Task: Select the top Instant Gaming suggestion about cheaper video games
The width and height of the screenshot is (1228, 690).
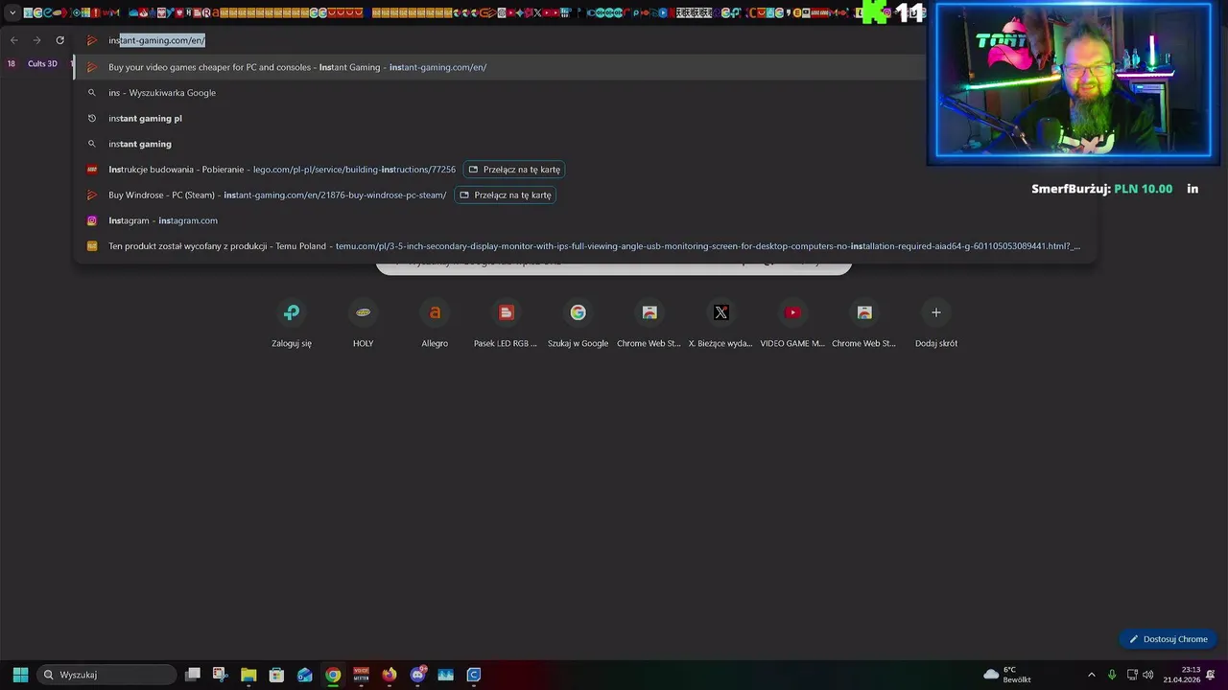Action: (x=585, y=67)
